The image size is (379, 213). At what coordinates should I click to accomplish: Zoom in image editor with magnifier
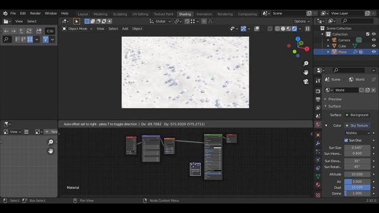point(50,142)
